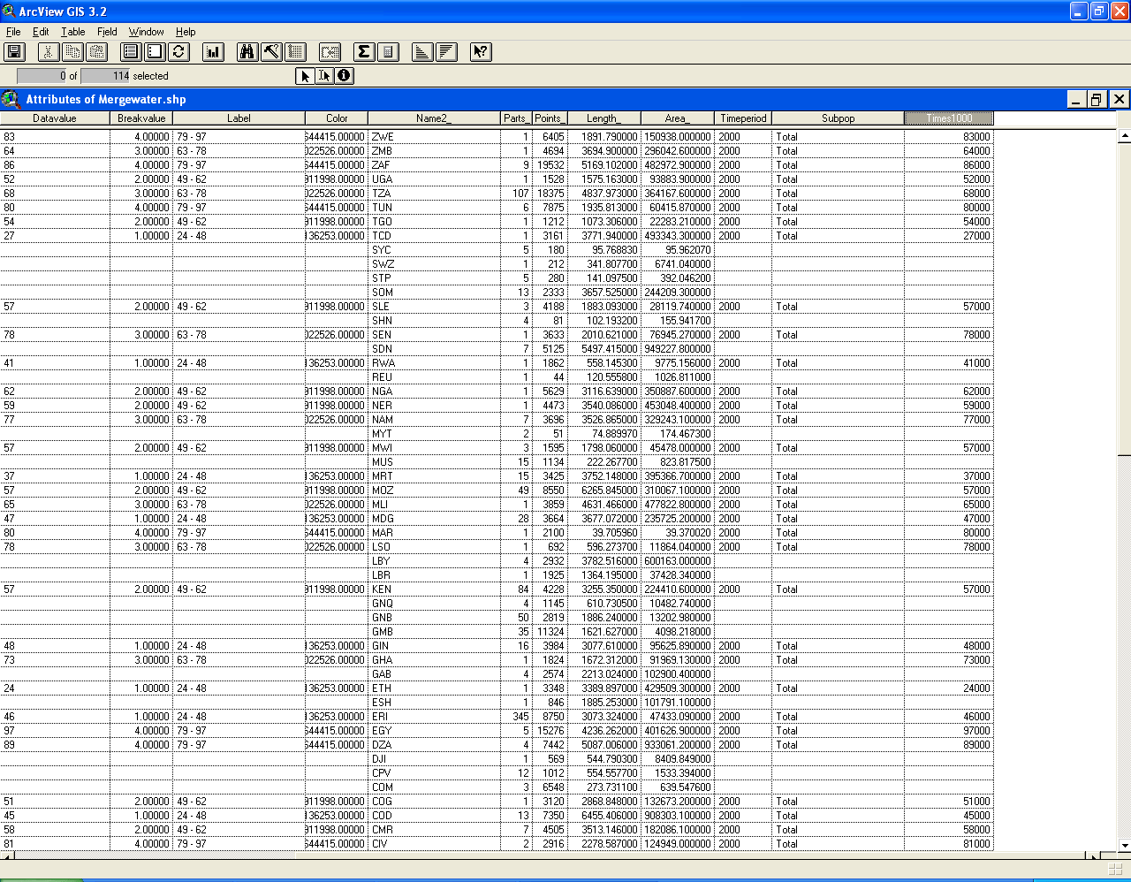
Task: Open the Table menu
Action: tap(73, 32)
